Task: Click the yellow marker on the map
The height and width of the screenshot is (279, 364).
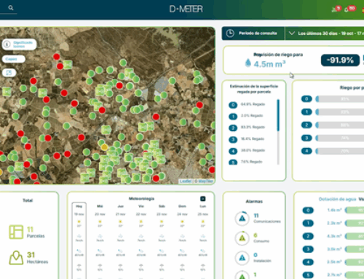Action: tap(104, 147)
